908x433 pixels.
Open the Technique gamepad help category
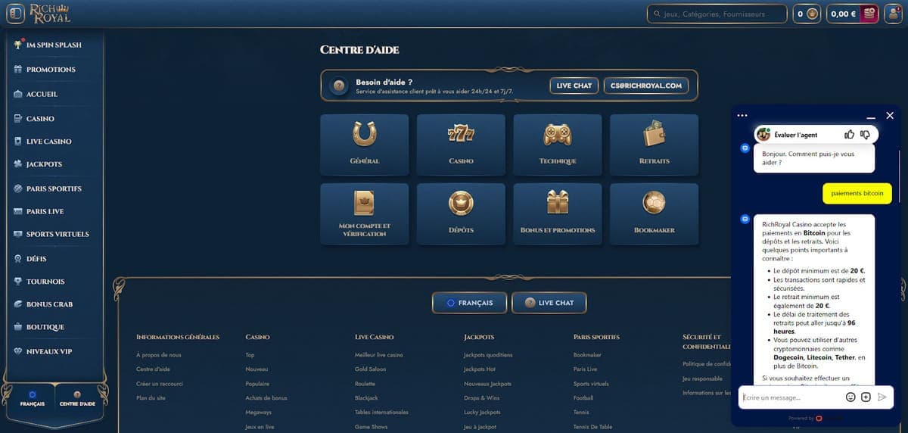(x=558, y=145)
